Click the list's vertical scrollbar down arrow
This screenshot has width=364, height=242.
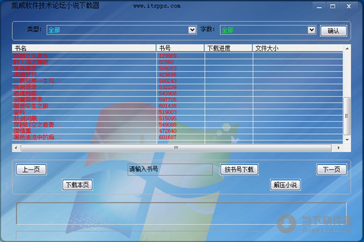(347, 139)
